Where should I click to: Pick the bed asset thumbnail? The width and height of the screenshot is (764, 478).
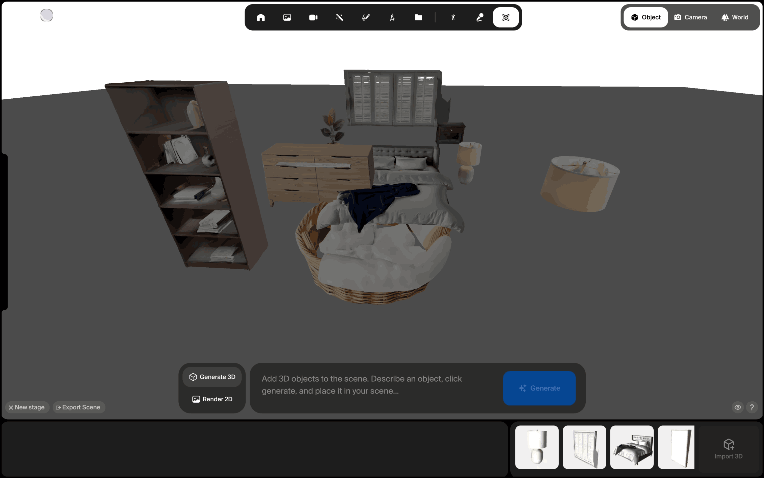pyautogui.click(x=632, y=447)
